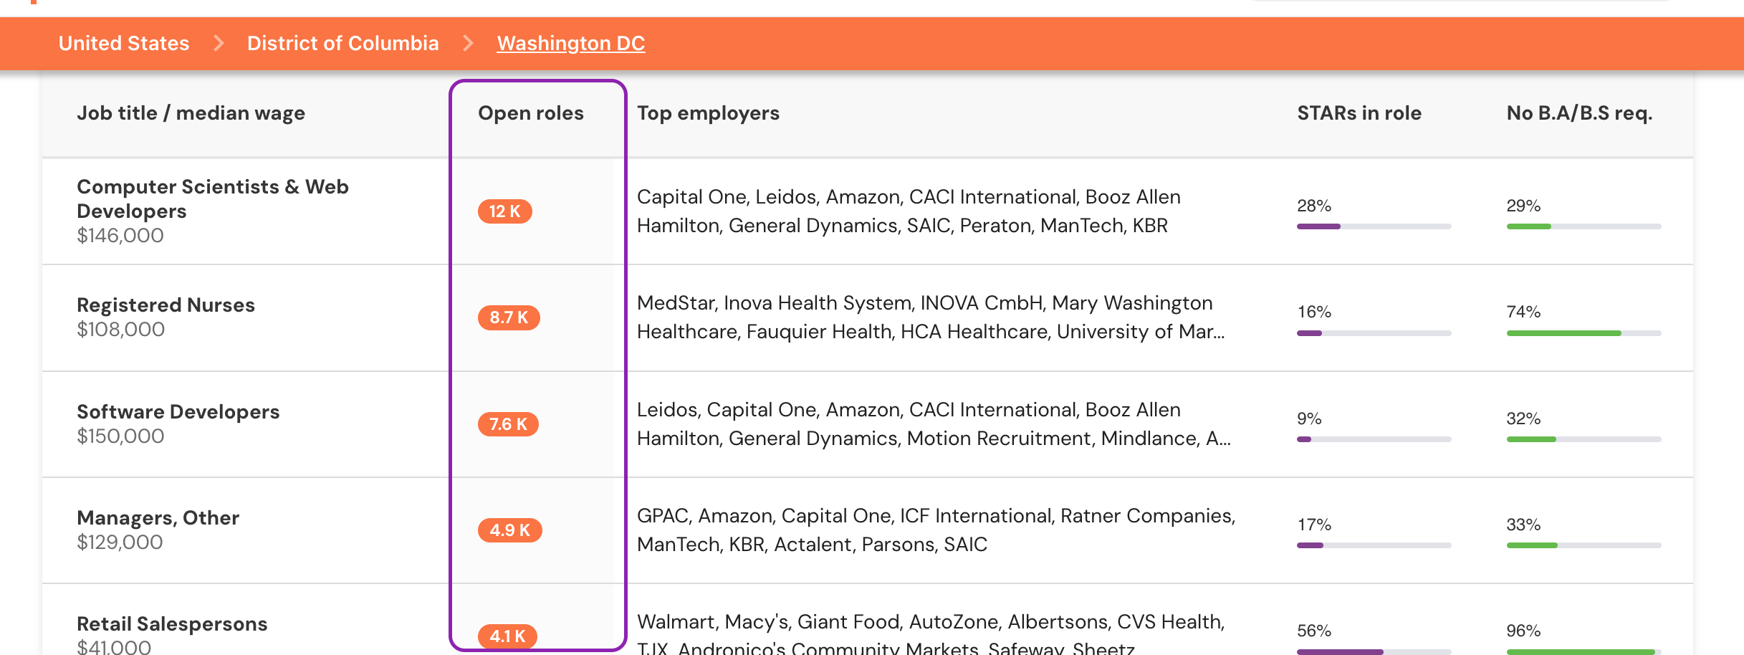Click chevron after District of Columbia
The image size is (1744, 655).
coord(468,43)
